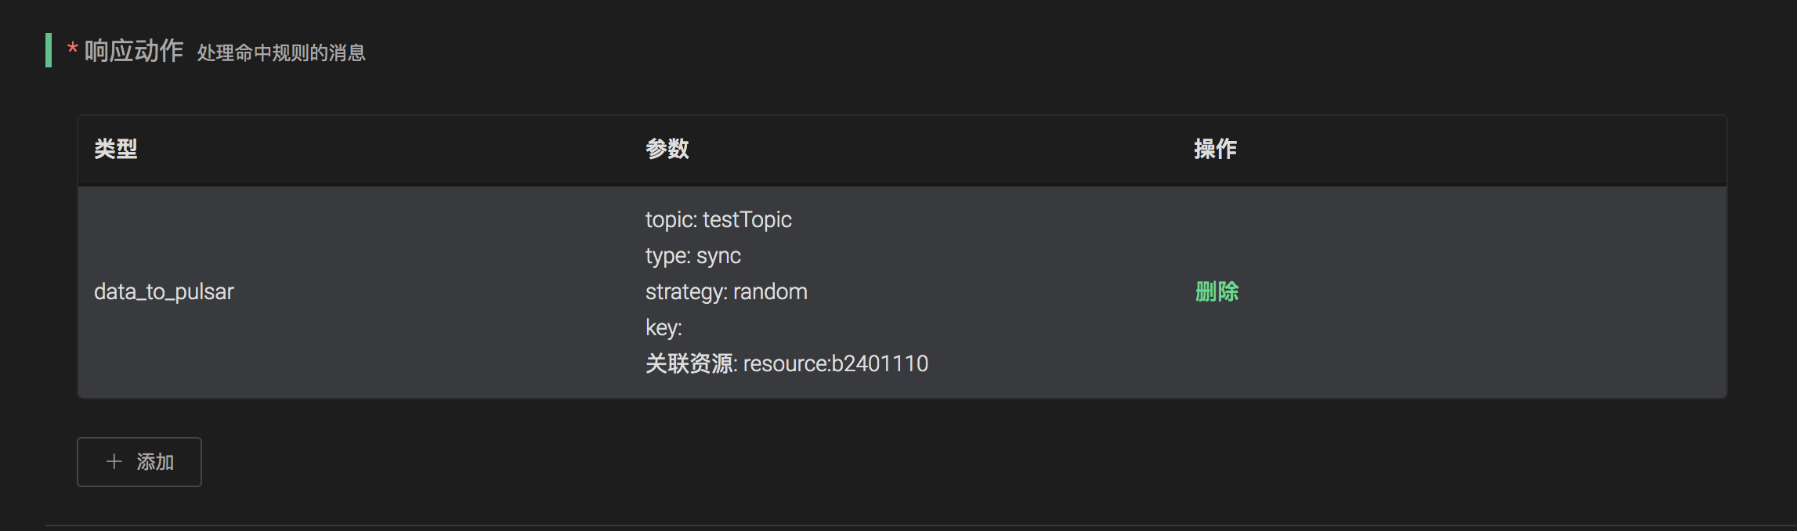Click the 关联资源 label text
The width and height of the screenshot is (1797, 531).
(x=689, y=363)
